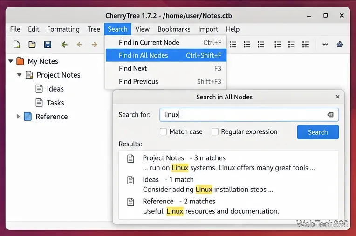The height and width of the screenshot is (236, 356).
Task: Click the Tasks node document icon
Action: 39,103
